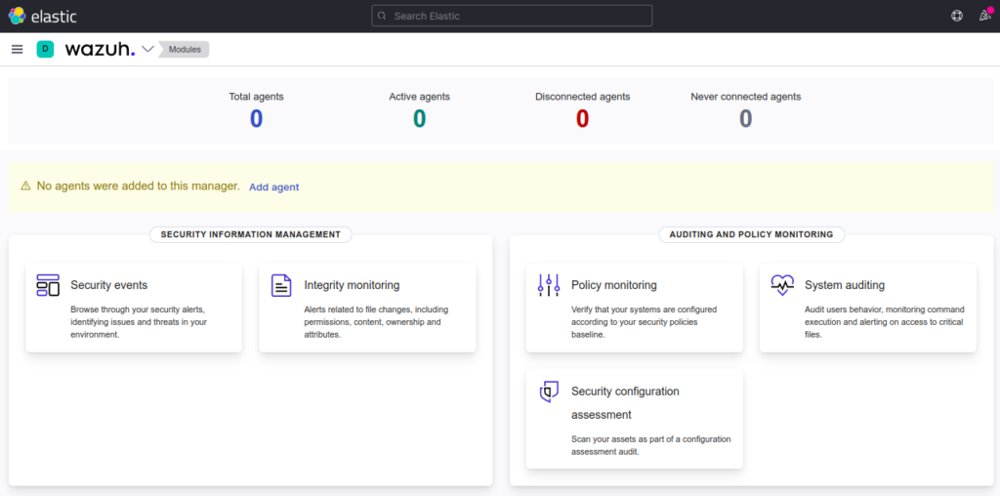
Task: Click the Integrity monitoring description text
Action: (376, 322)
